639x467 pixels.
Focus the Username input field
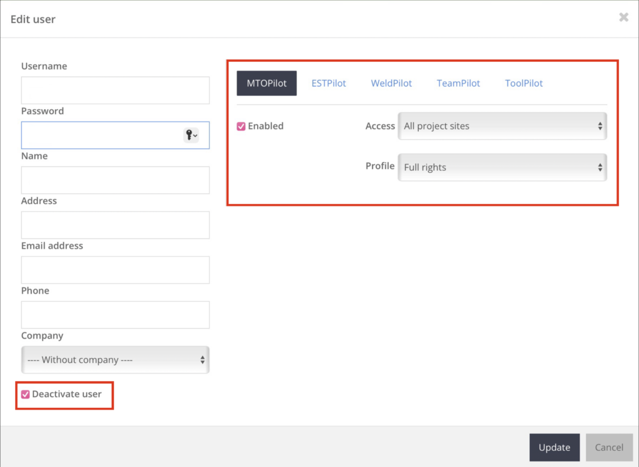point(115,90)
